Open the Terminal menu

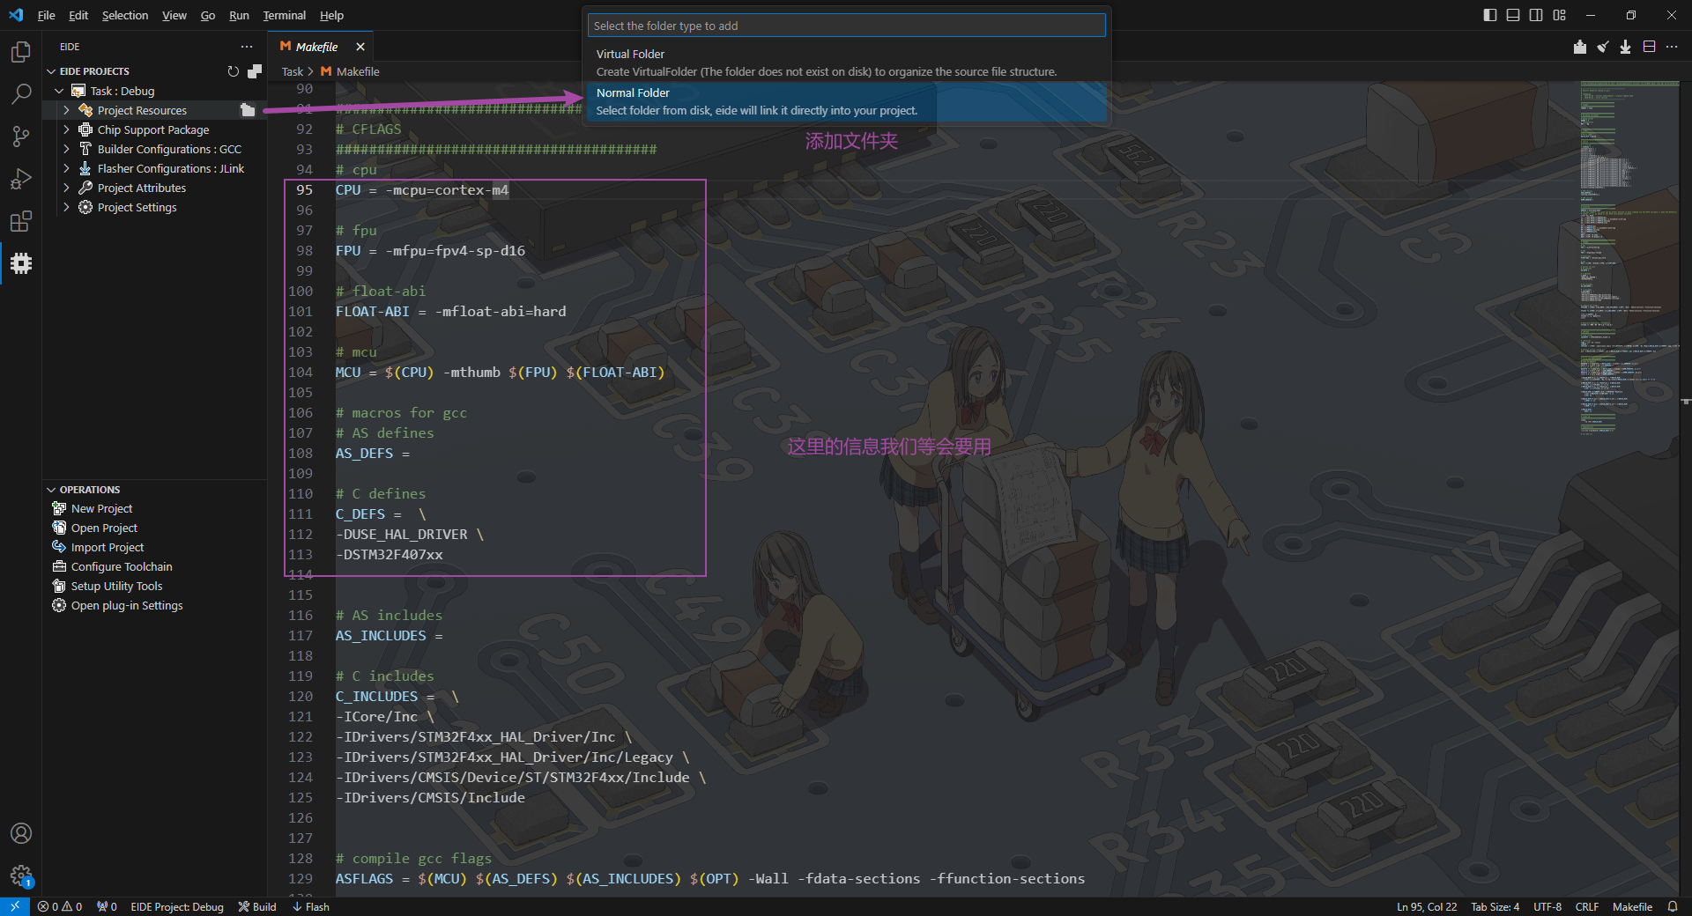pos(284,15)
